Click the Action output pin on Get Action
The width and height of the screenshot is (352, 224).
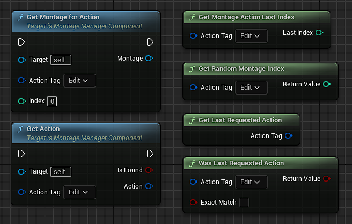[149, 186]
